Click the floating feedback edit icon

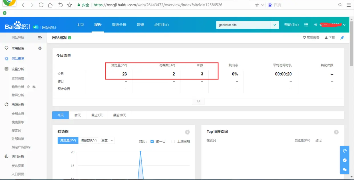coord(345,160)
